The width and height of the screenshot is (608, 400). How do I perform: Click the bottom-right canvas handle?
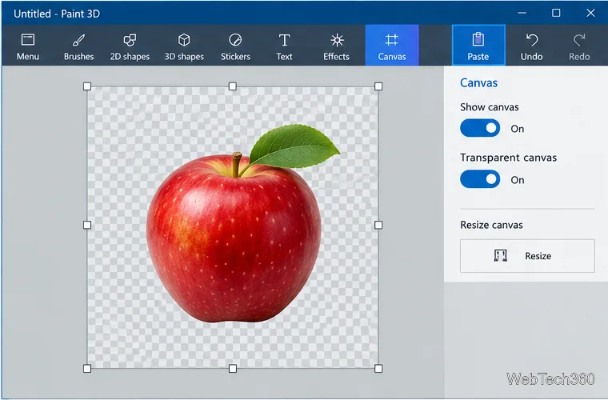(378, 368)
